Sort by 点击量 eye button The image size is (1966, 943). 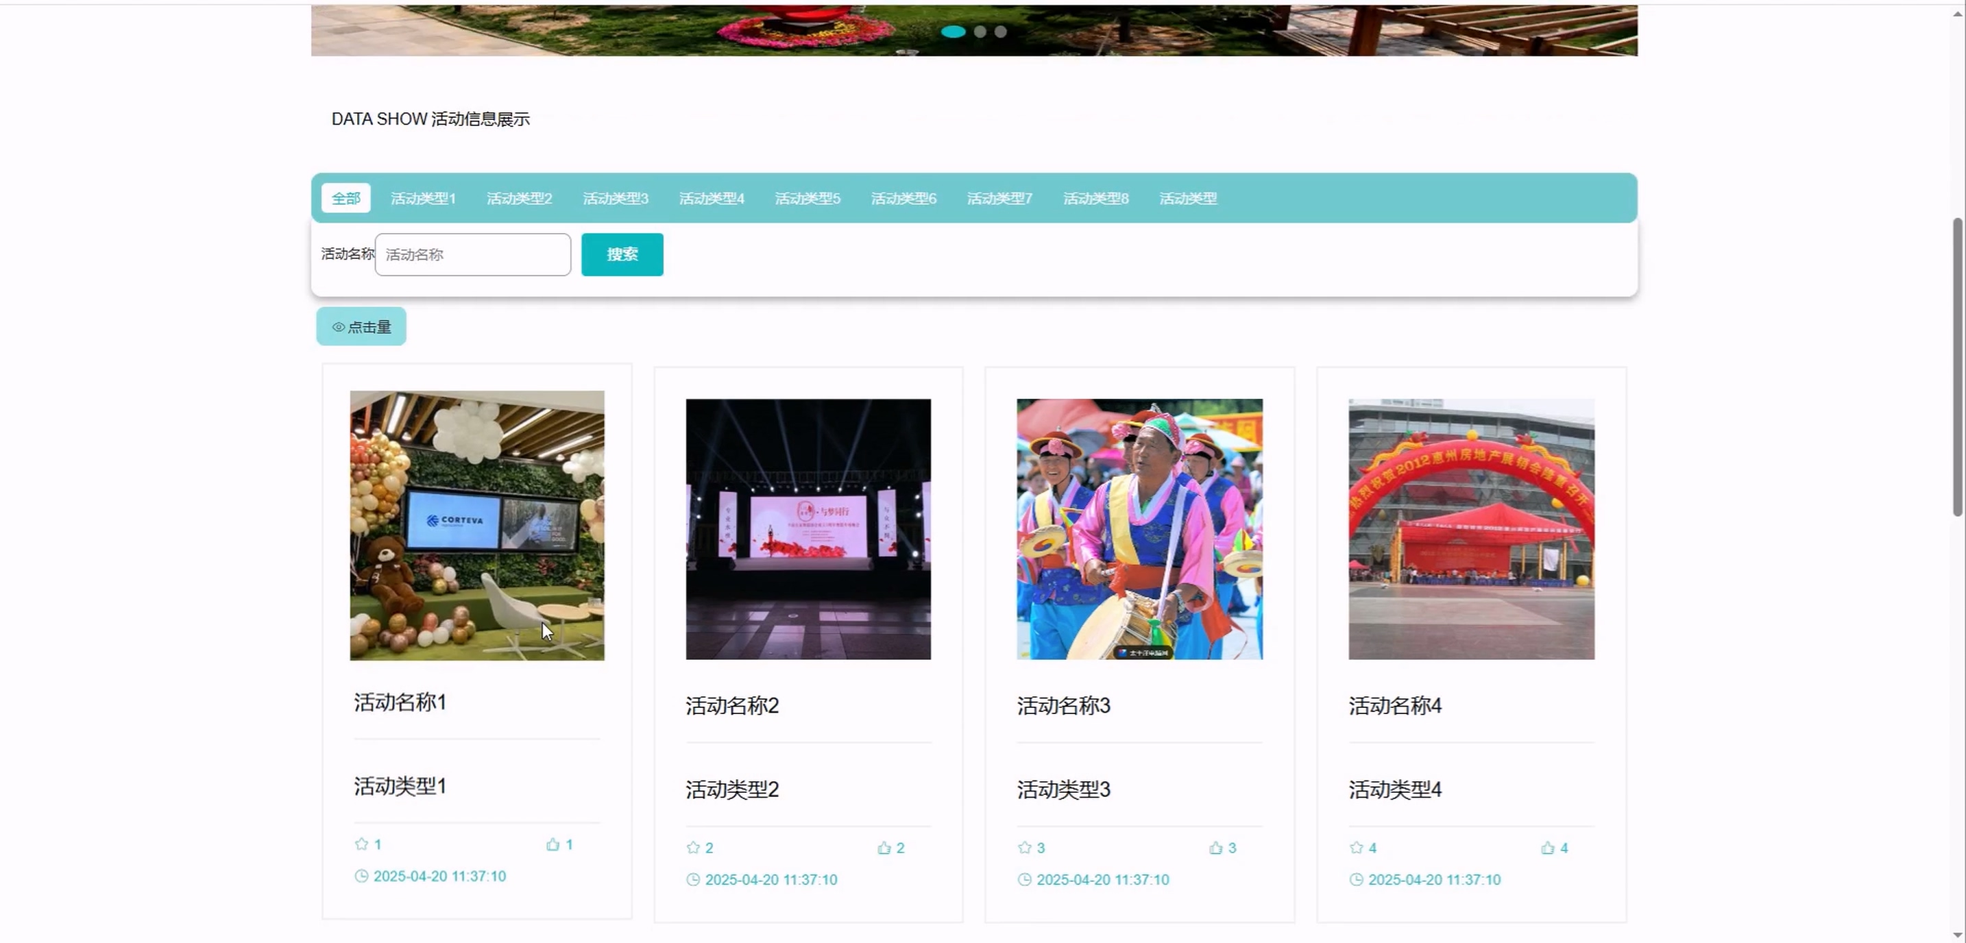click(361, 326)
